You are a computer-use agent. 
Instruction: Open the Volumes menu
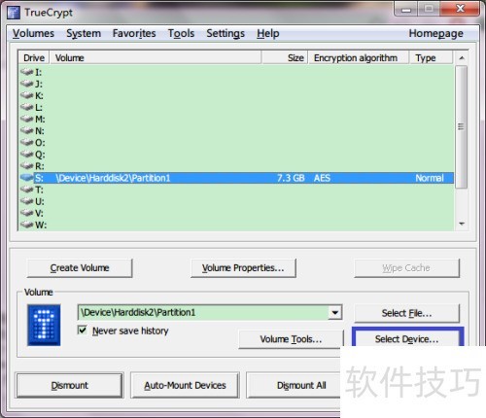pos(33,33)
